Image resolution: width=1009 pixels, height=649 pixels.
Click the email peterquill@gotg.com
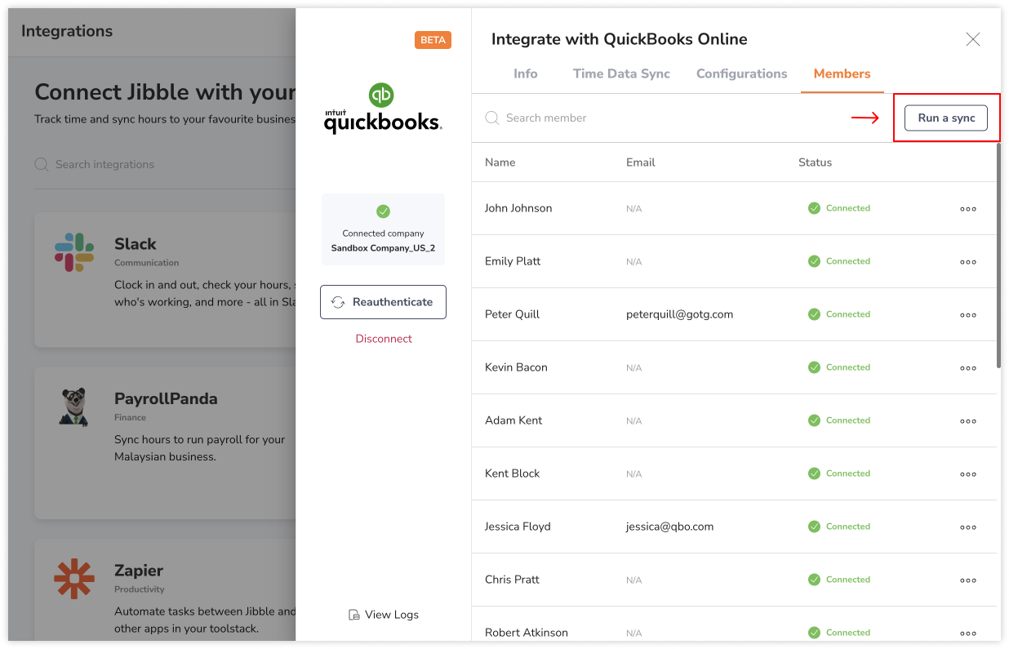[679, 314]
